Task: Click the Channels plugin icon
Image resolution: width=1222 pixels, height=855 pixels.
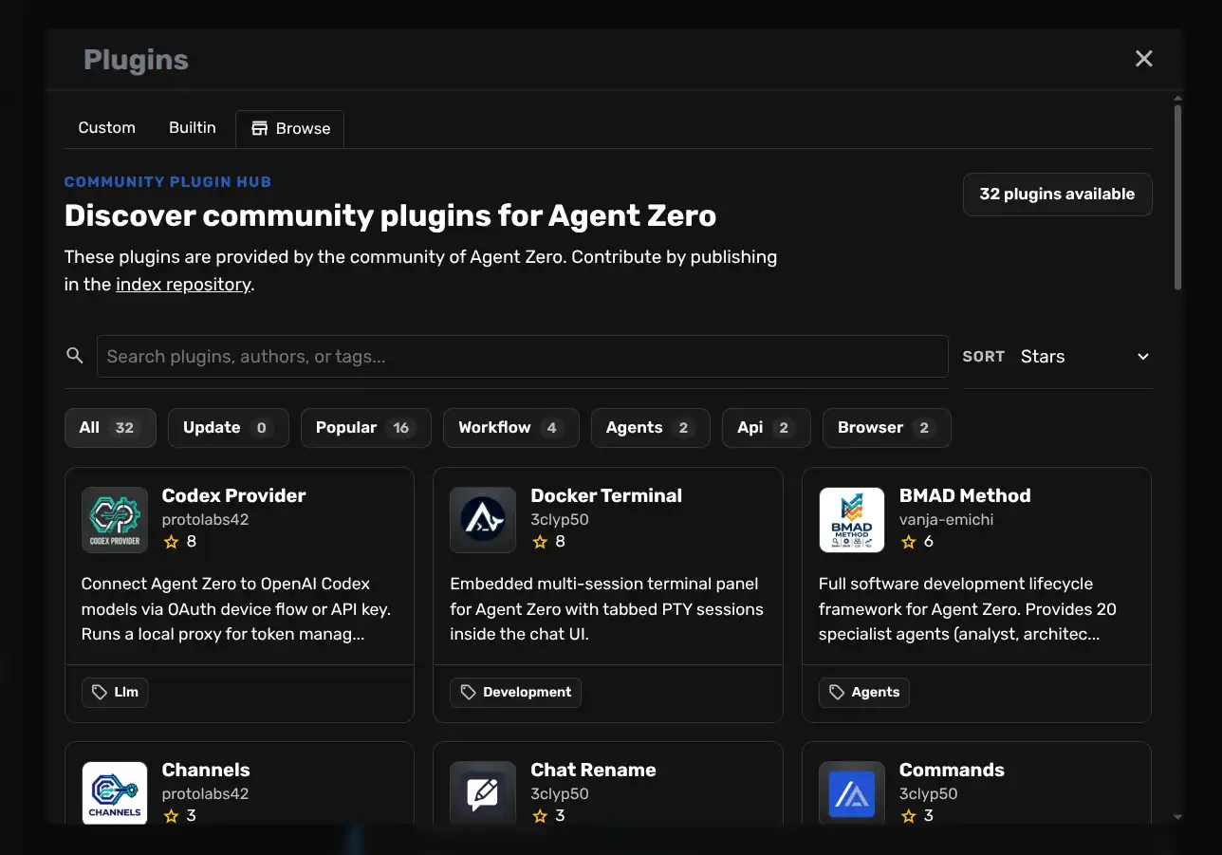Action: point(114,793)
